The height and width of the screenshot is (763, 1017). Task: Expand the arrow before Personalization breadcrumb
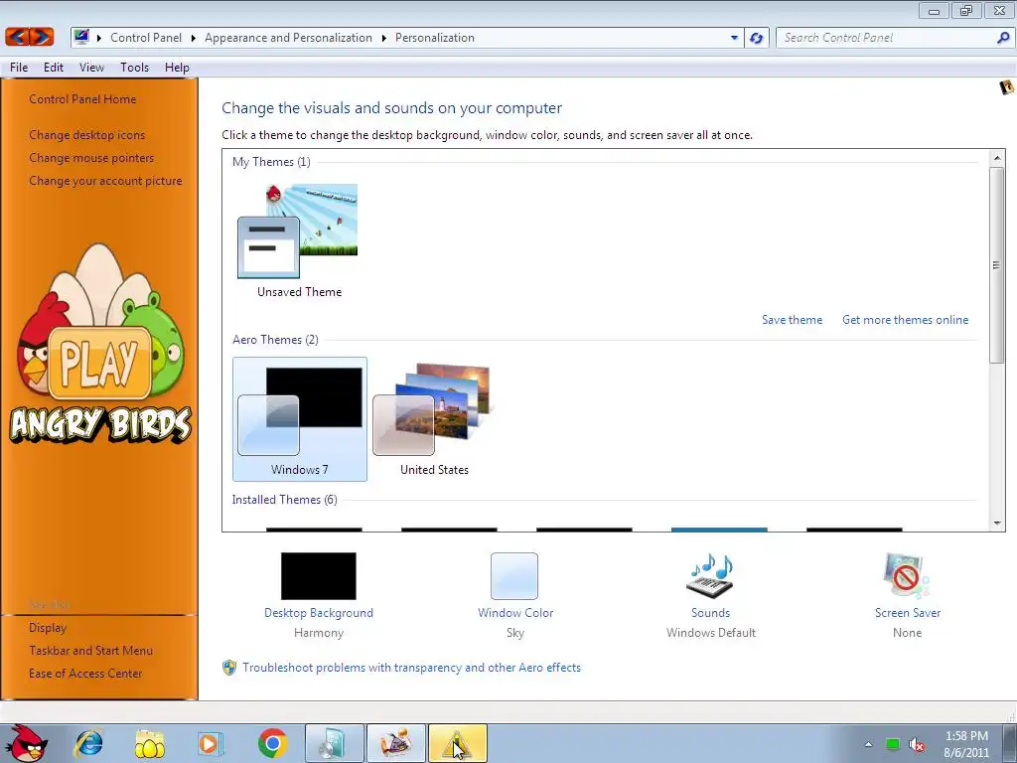[x=384, y=38]
